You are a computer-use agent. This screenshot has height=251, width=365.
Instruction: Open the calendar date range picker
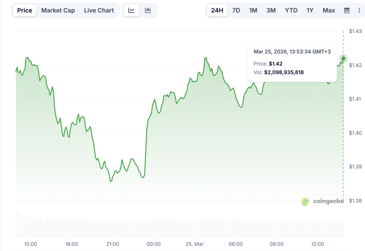[x=346, y=10]
